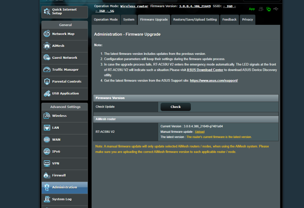Click the VPN monitor icon
The height and width of the screenshot is (208, 304).
pos(47,164)
